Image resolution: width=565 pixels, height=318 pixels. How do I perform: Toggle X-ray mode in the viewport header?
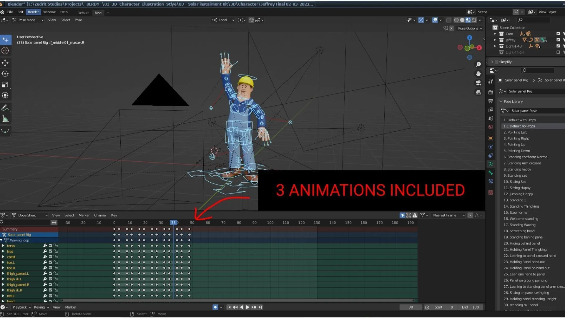point(449,20)
